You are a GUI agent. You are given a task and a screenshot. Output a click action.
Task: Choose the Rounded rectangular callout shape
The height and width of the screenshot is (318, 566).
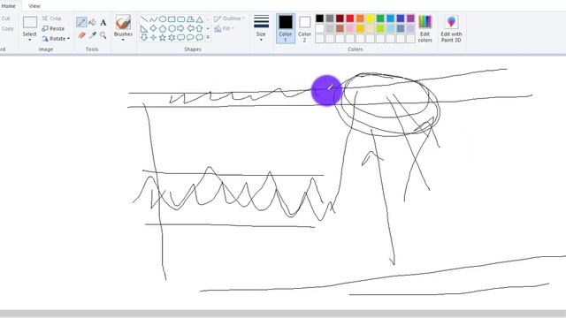(x=180, y=37)
